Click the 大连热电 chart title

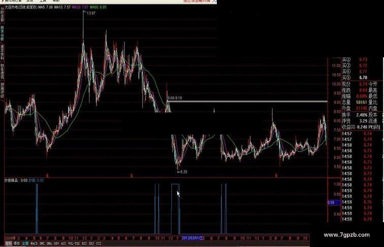(21, 7)
